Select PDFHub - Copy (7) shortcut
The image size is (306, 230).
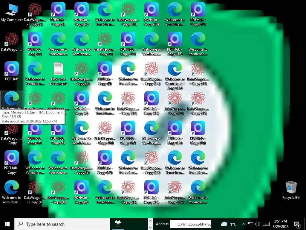coord(81,103)
